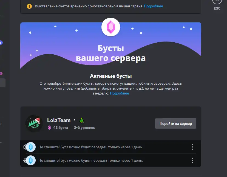Click the LolzTeam server avatar
This screenshot has width=227, height=177.
point(34,123)
